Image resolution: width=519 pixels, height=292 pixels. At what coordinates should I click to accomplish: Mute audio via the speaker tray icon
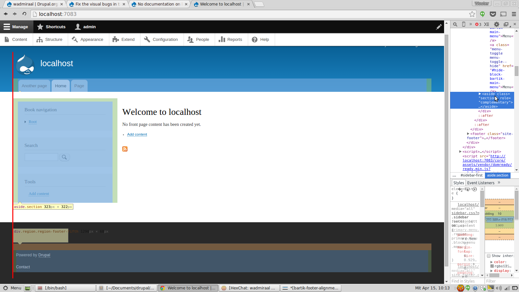tap(499, 288)
